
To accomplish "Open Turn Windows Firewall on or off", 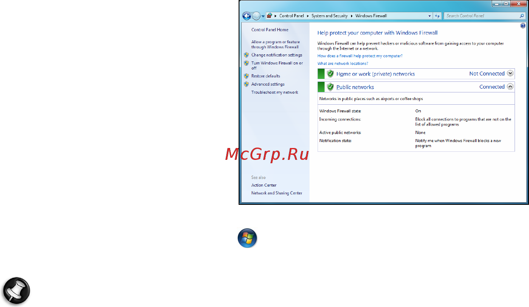I will click(277, 65).
